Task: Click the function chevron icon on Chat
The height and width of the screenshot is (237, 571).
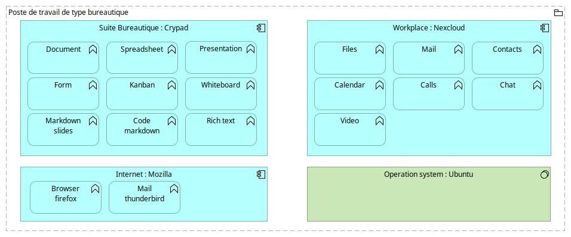Action: [x=537, y=85]
